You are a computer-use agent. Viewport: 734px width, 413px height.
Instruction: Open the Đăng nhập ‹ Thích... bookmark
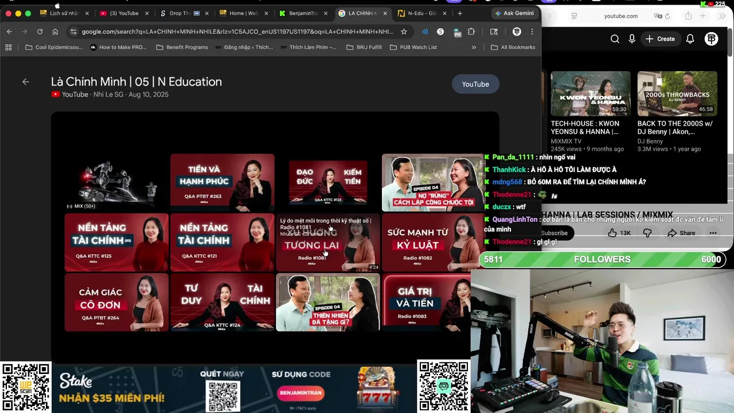244,47
